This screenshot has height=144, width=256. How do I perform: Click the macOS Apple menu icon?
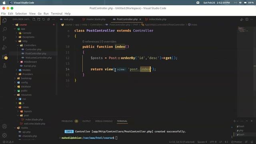click(x=4, y=3)
